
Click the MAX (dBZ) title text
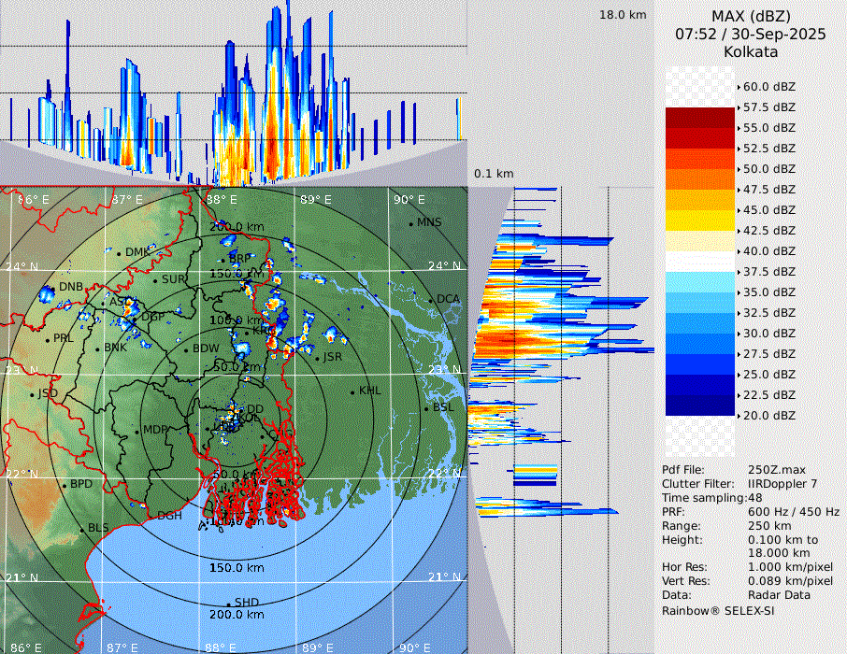click(x=751, y=16)
